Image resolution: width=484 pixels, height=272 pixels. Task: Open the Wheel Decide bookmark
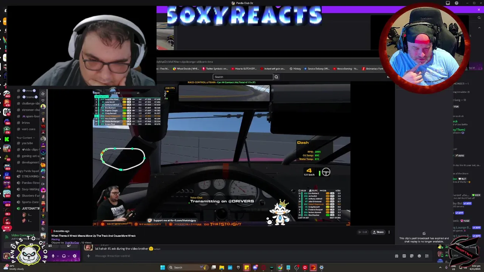(186, 69)
